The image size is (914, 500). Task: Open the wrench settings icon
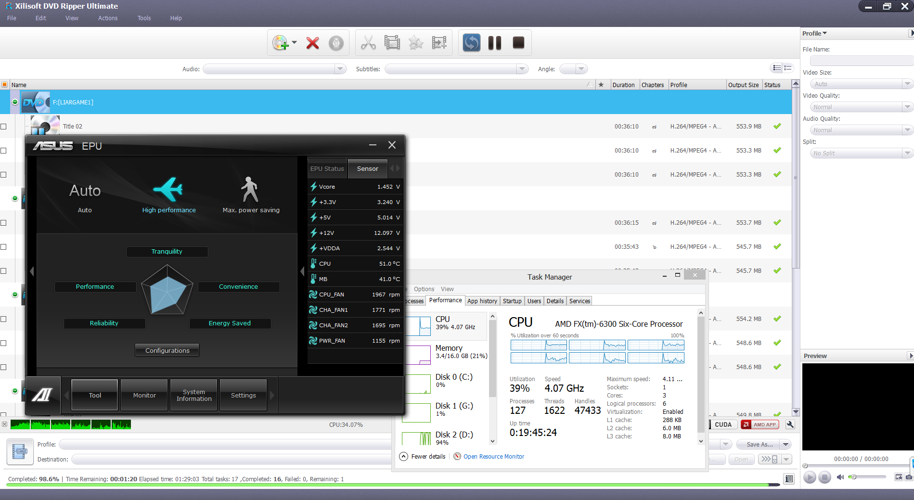tap(790, 424)
